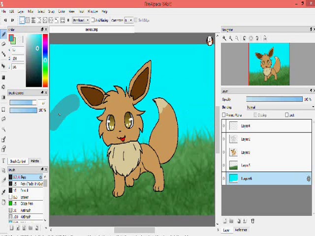Toggle visibility of Layer6

click(224, 178)
